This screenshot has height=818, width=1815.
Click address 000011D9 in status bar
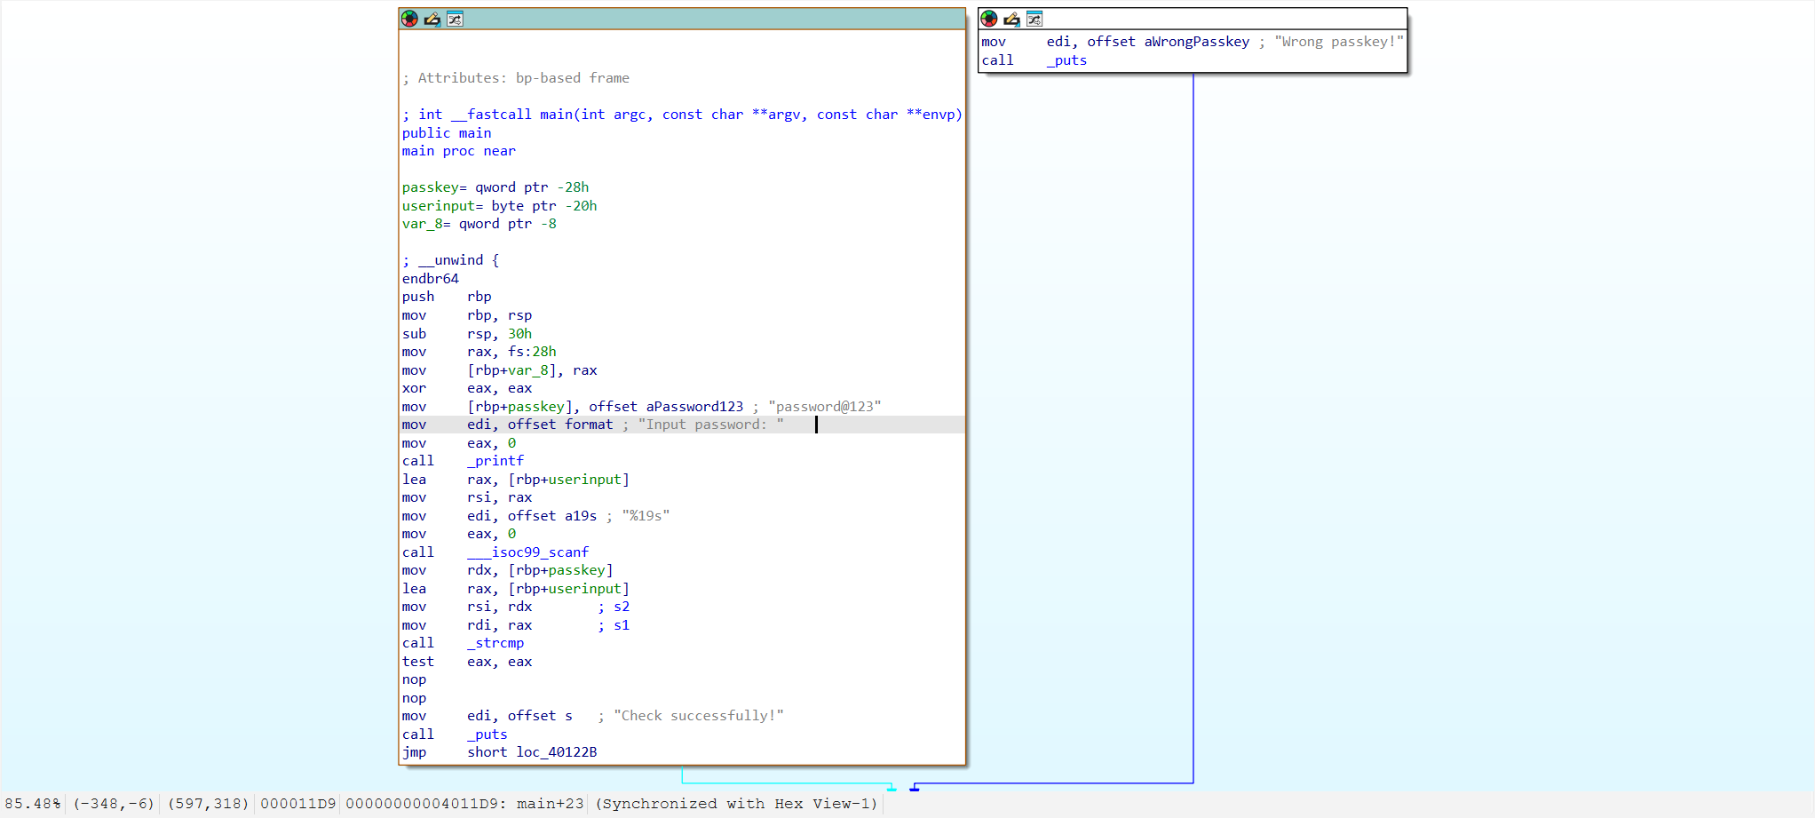[298, 804]
